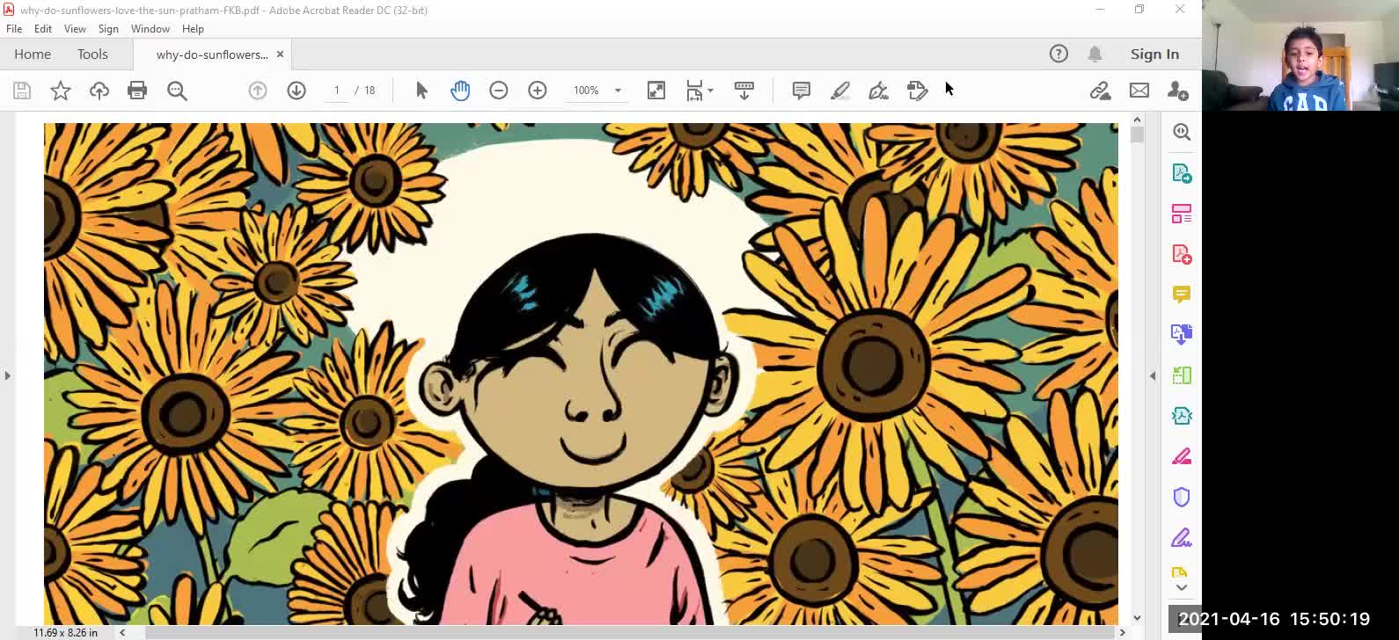
Task: Open the Help menu
Action: point(193,29)
